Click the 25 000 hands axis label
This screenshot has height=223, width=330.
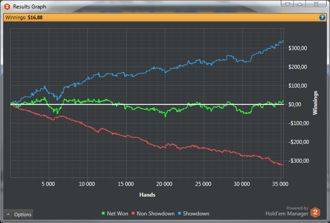203,184
